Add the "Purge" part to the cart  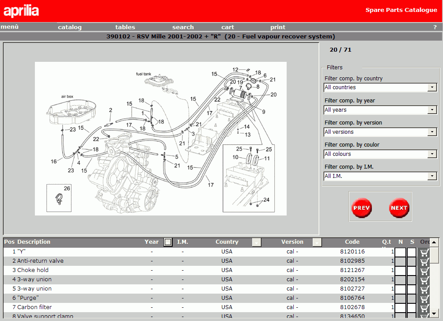[424, 298]
